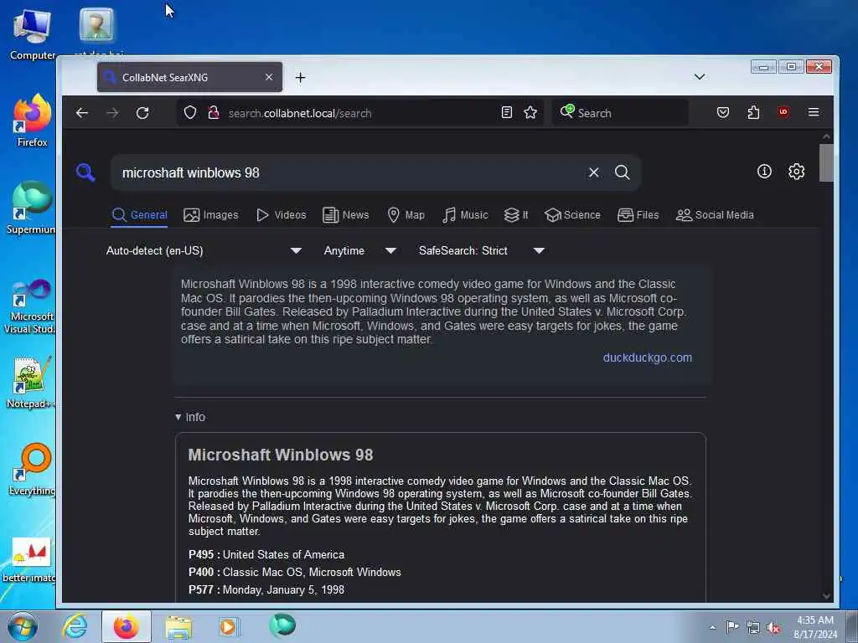Collapse the Info section disclosure triangle
858x643 pixels.
pos(178,417)
